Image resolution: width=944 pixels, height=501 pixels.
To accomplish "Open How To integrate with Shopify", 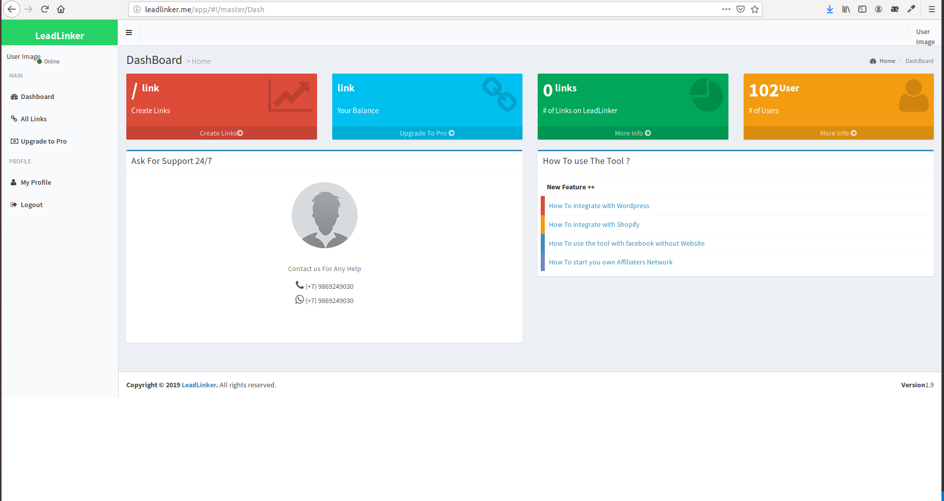I will pyautogui.click(x=594, y=224).
